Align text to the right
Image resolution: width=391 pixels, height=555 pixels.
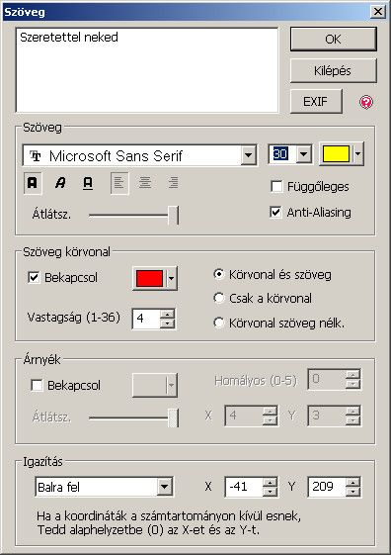[x=173, y=183]
